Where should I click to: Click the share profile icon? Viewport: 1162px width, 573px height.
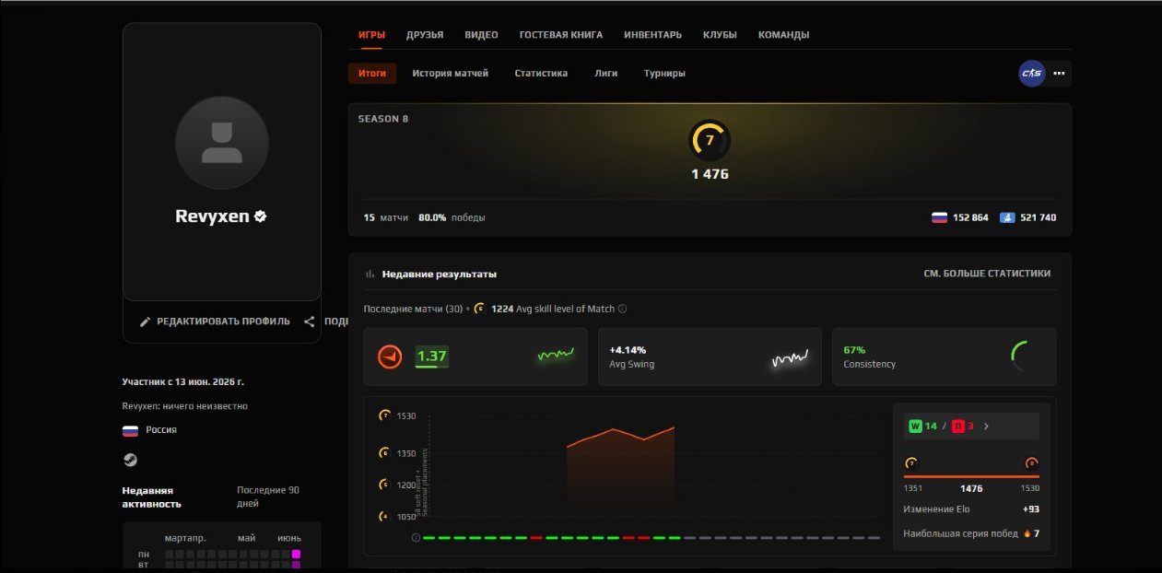point(309,322)
